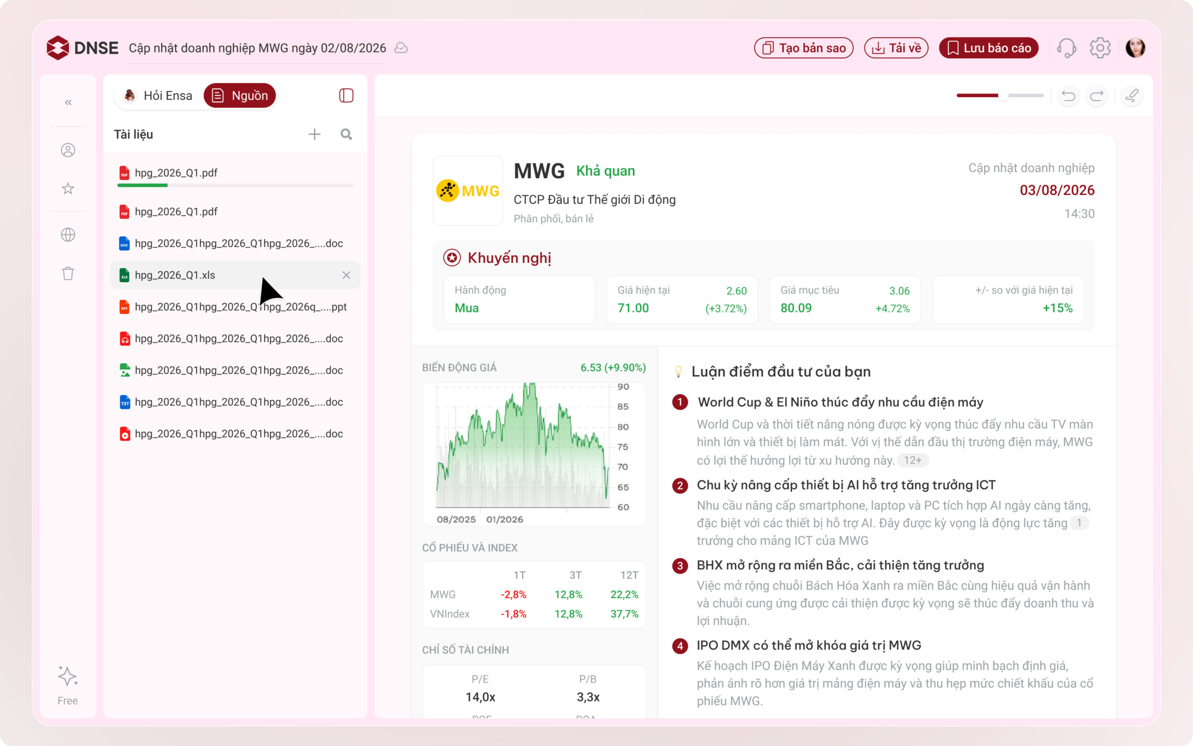The image size is (1193, 746).
Task: Click the second hpg_2026_Q1.pdf file
Action: [x=235, y=212]
